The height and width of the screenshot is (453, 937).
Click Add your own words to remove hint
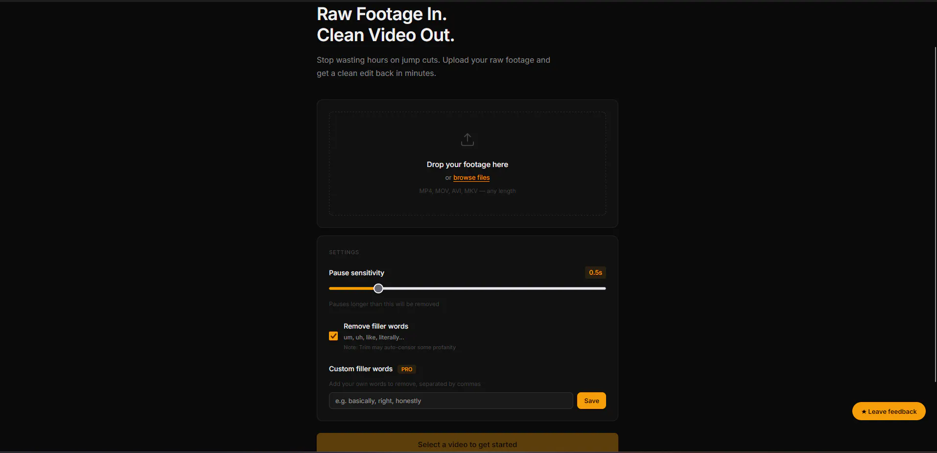[405, 384]
